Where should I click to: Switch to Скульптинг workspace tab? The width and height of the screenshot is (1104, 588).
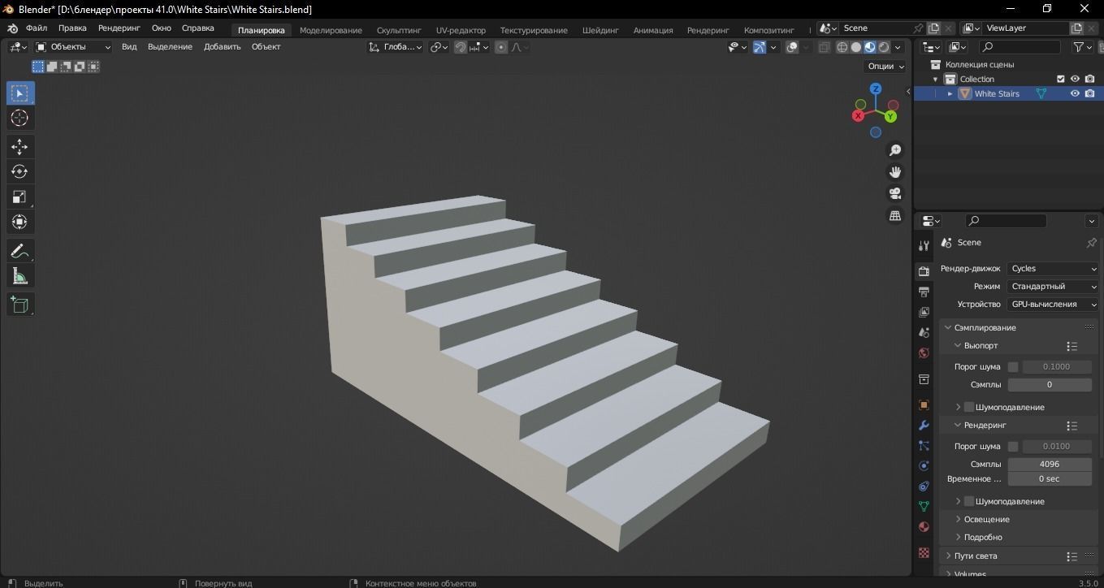[399, 30]
